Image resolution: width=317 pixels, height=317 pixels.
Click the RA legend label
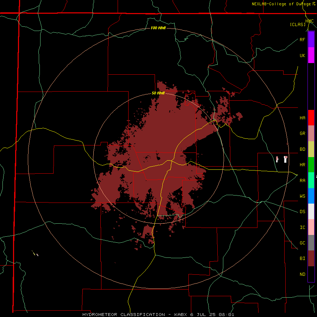click(x=303, y=181)
